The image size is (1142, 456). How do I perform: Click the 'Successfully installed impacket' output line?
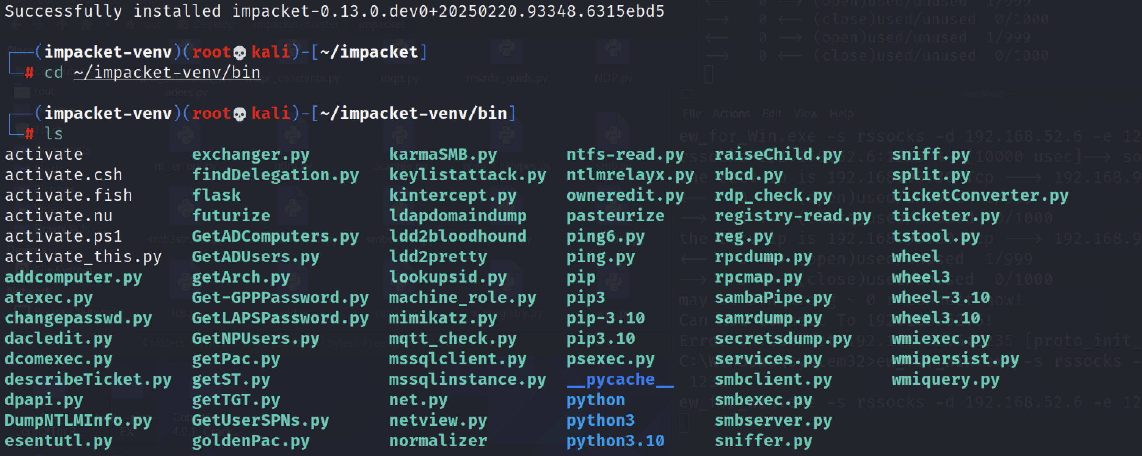coord(334,11)
